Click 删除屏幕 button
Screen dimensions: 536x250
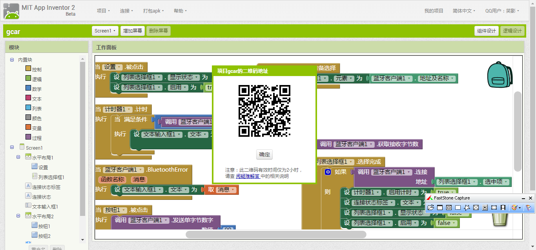click(x=159, y=31)
